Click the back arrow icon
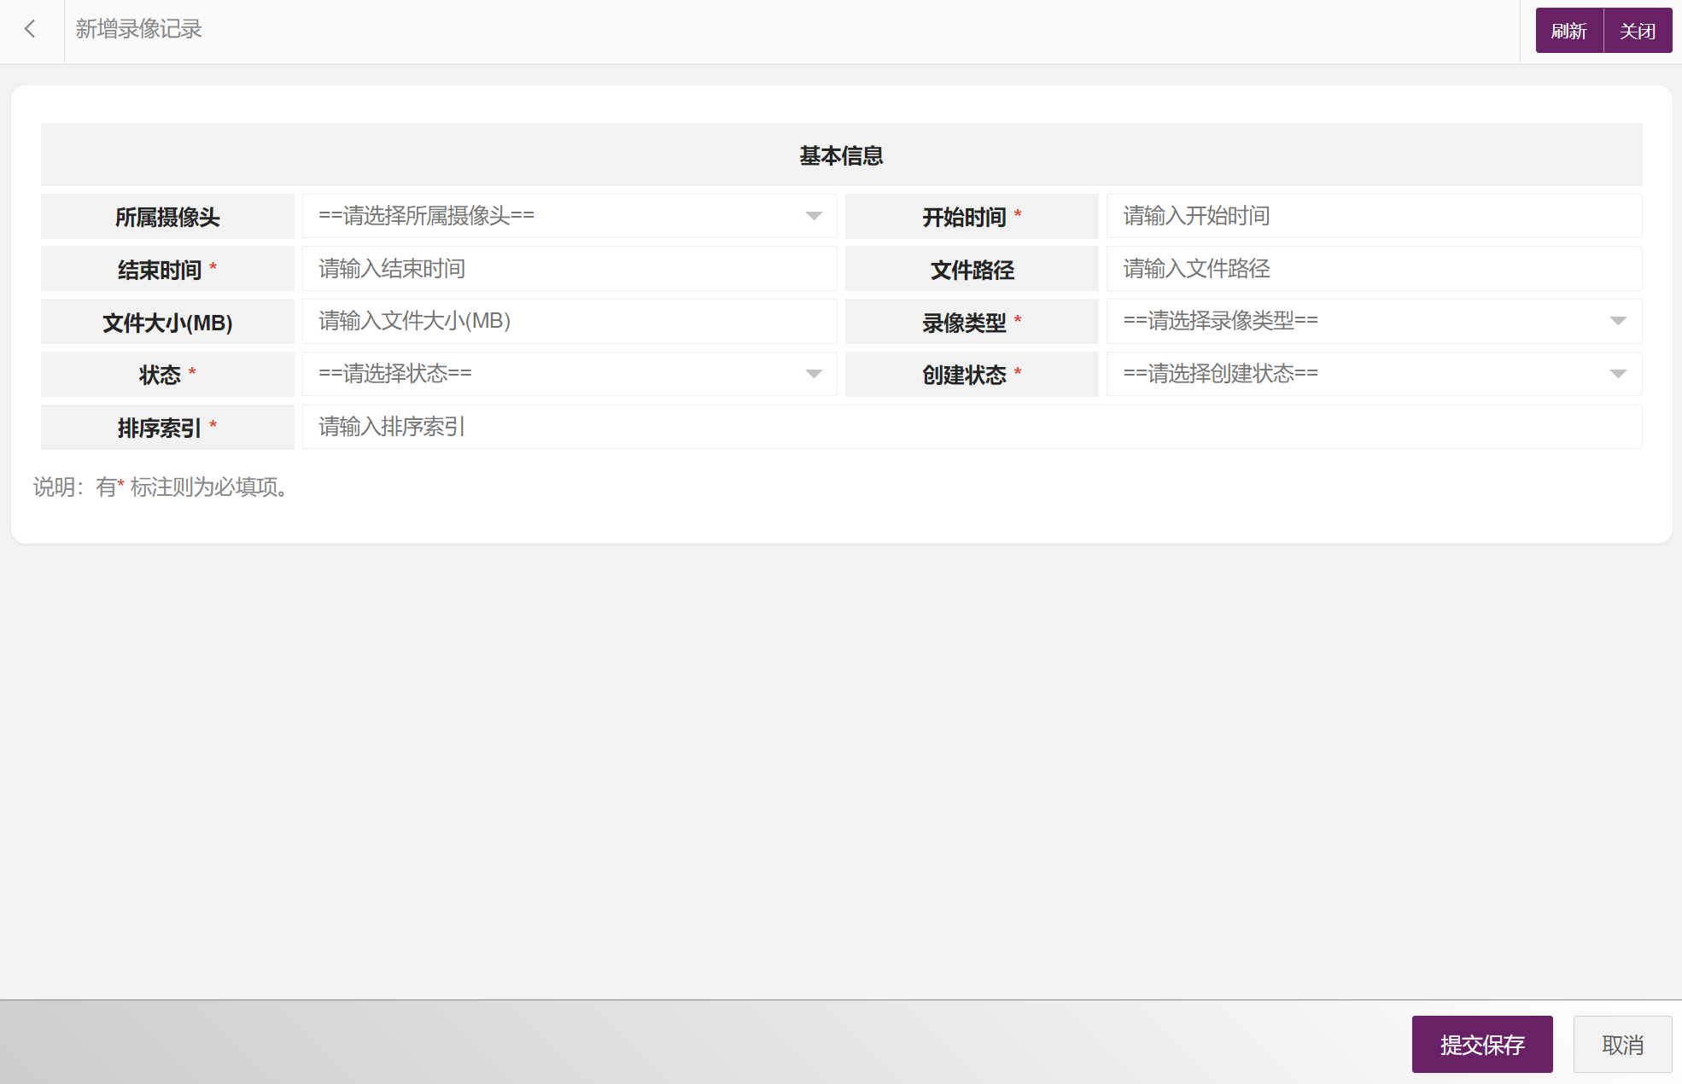Viewport: 1682px width, 1084px height. [31, 30]
